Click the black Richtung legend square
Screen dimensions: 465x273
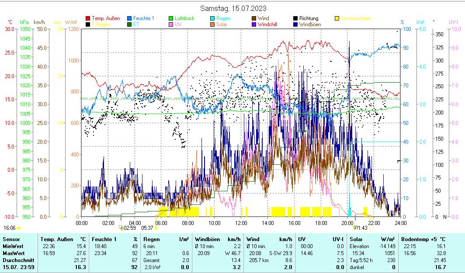pyautogui.click(x=296, y=18)
